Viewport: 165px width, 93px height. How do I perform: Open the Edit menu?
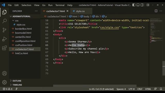point(16,5)
